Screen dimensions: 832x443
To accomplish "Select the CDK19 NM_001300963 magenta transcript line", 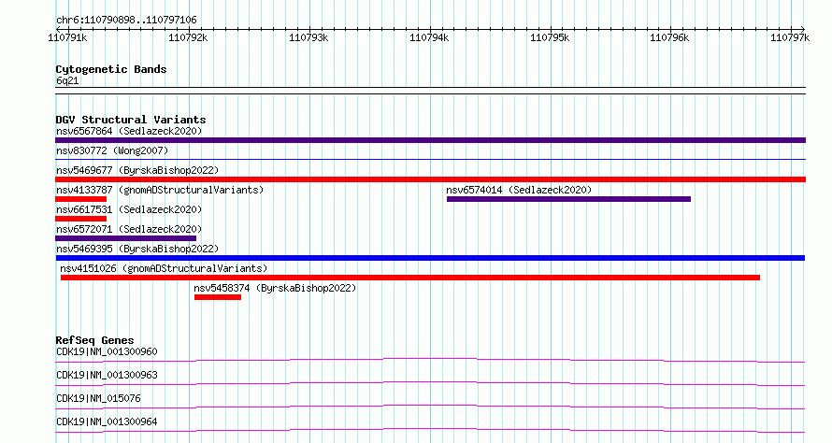I will (x=430, y=384).
